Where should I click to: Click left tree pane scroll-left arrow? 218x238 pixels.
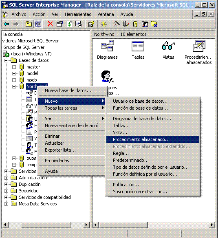pos(5,225)
